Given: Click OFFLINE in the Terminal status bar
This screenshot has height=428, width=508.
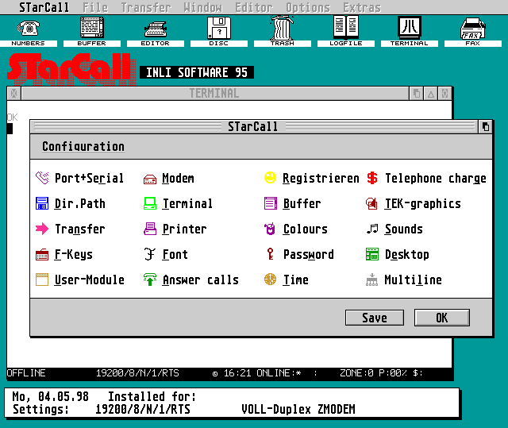Looking at the screenshot, I should pyautogui.click(x=26, y=373).
